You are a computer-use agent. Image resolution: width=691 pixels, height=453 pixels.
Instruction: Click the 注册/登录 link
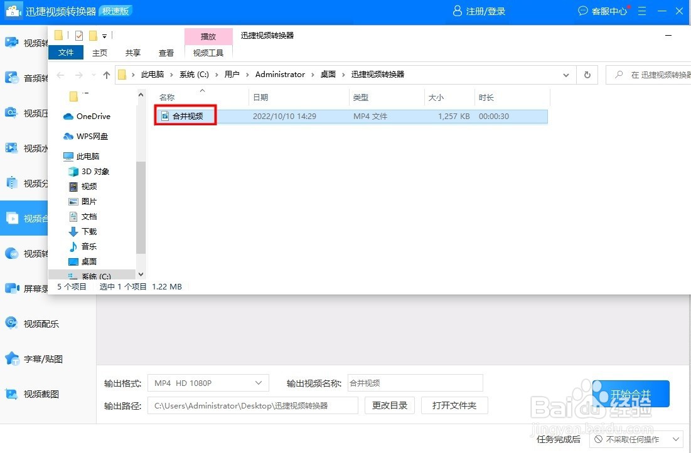click(x=486, y=11)
